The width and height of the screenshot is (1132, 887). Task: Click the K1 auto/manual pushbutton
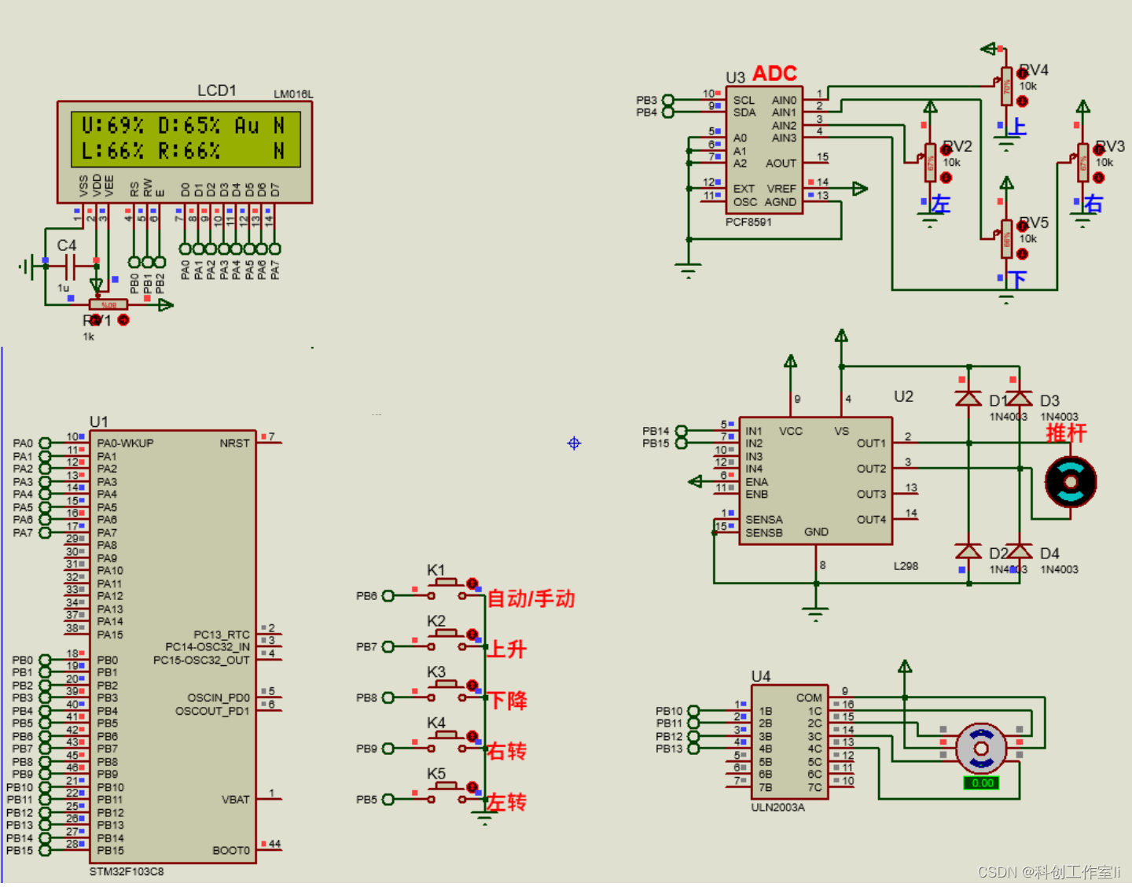(x=447, y=588)
